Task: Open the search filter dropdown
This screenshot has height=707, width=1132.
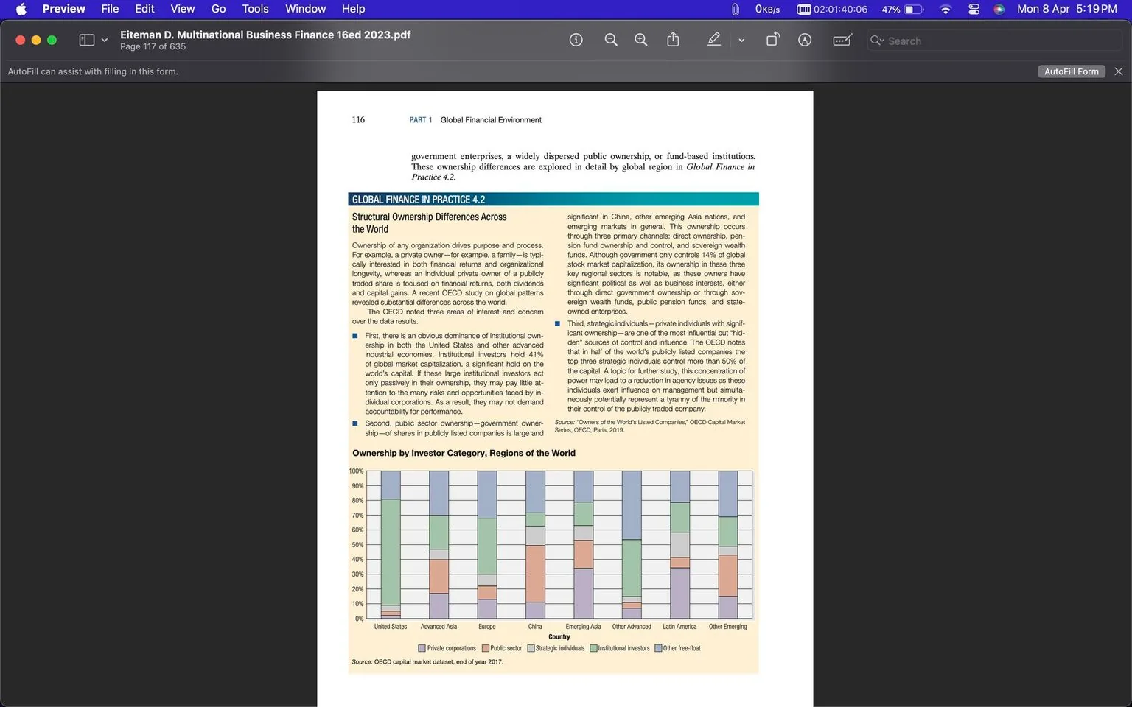Action: pyautogui.click(x=877, y=41)
